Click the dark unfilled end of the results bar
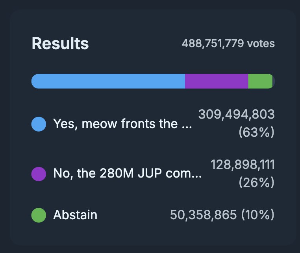This screenshot has width=300, height=253. coord(274,81)
